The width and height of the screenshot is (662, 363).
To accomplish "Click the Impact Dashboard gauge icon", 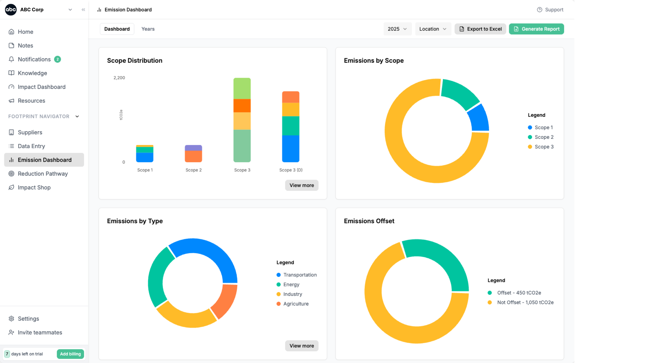I will click(11, 87).
